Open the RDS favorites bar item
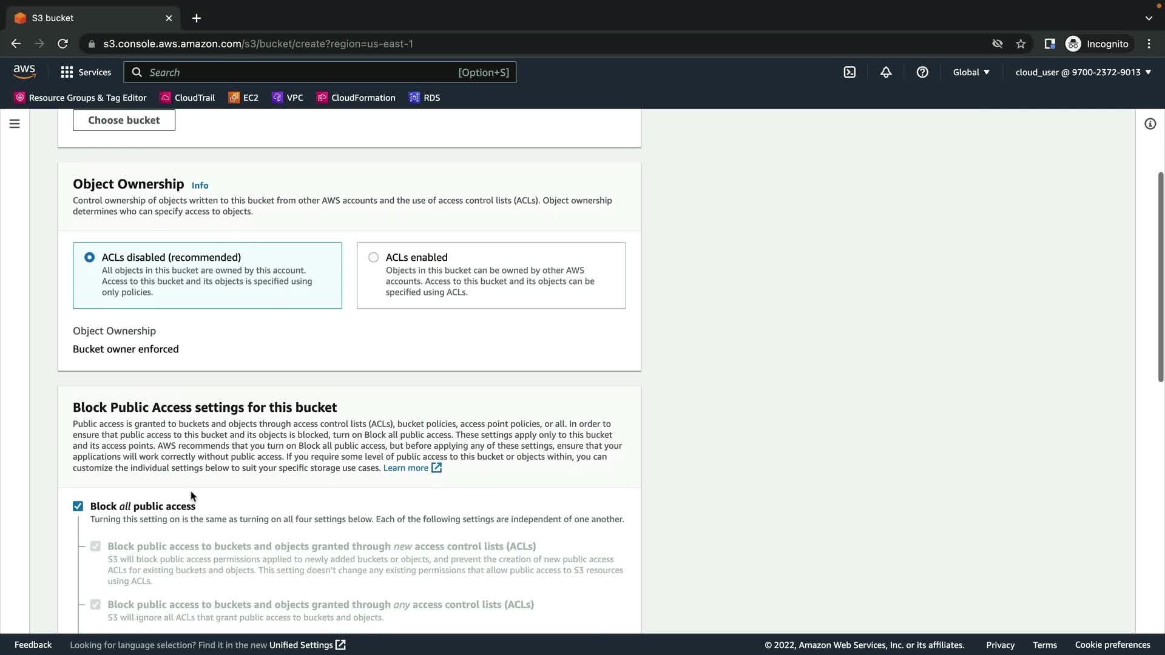Image resolution: width=1165 pixels, height=655 pixels. coord(425,98)
